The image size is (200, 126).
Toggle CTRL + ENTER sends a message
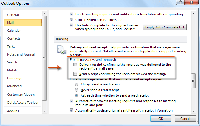click(71, 20)
